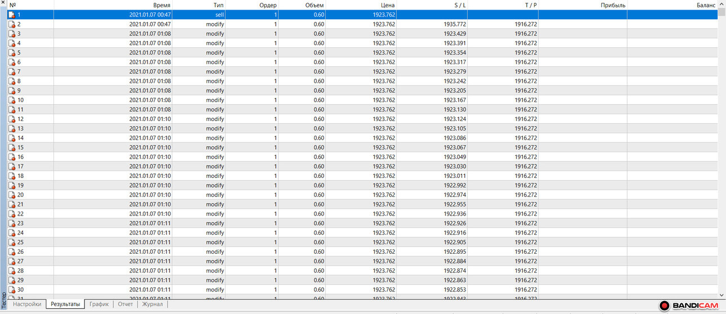
Task: Switch to the Результаты tab
Action: 65,304
